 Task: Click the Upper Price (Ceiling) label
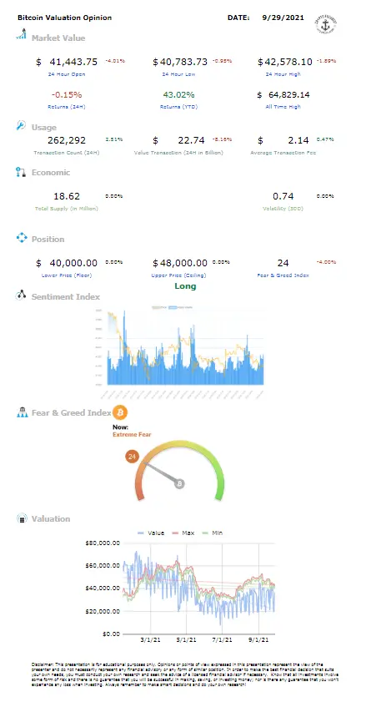click(178, 275)
